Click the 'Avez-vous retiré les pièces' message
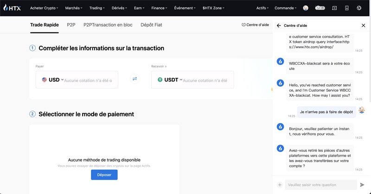This screenshot has height=194, width=371. 320,158
